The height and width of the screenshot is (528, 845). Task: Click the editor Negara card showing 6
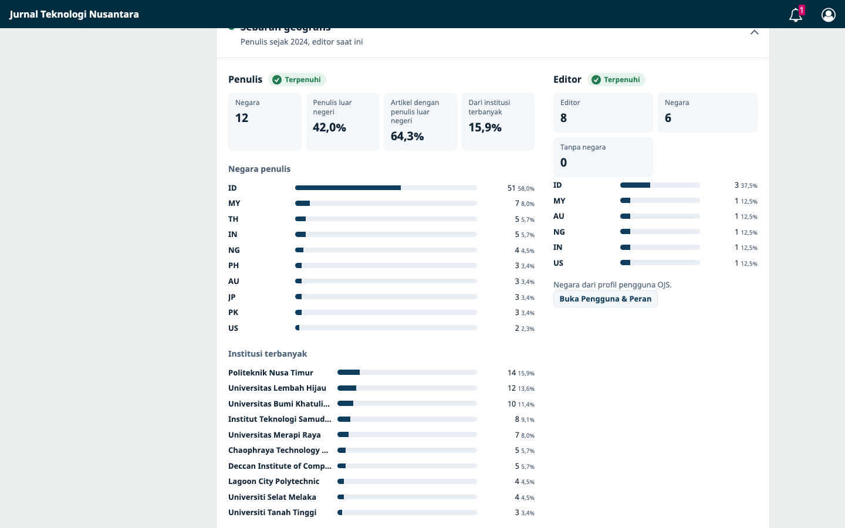coord(708,113)
